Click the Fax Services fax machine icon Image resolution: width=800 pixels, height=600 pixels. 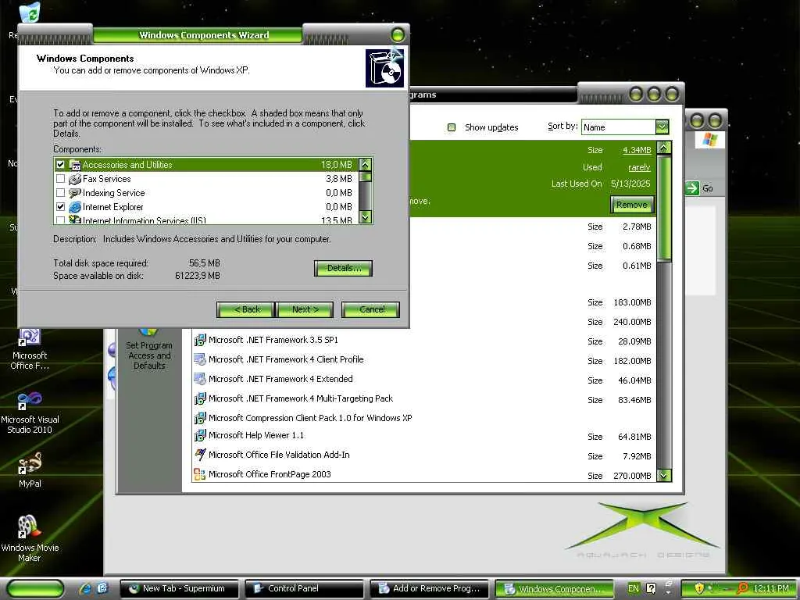pos(75,179)
